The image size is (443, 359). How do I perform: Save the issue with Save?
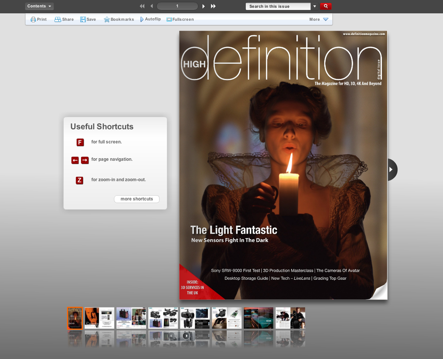[88, 20]
